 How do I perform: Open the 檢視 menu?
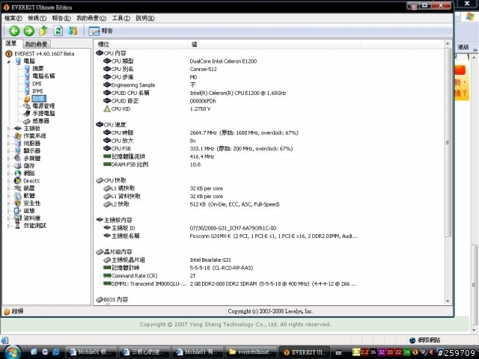click(37, 18)
